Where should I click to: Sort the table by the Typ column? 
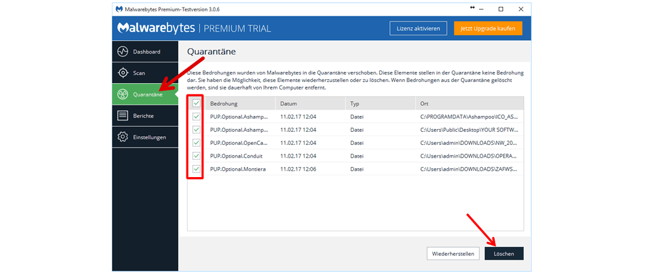(x=380, y=103)
